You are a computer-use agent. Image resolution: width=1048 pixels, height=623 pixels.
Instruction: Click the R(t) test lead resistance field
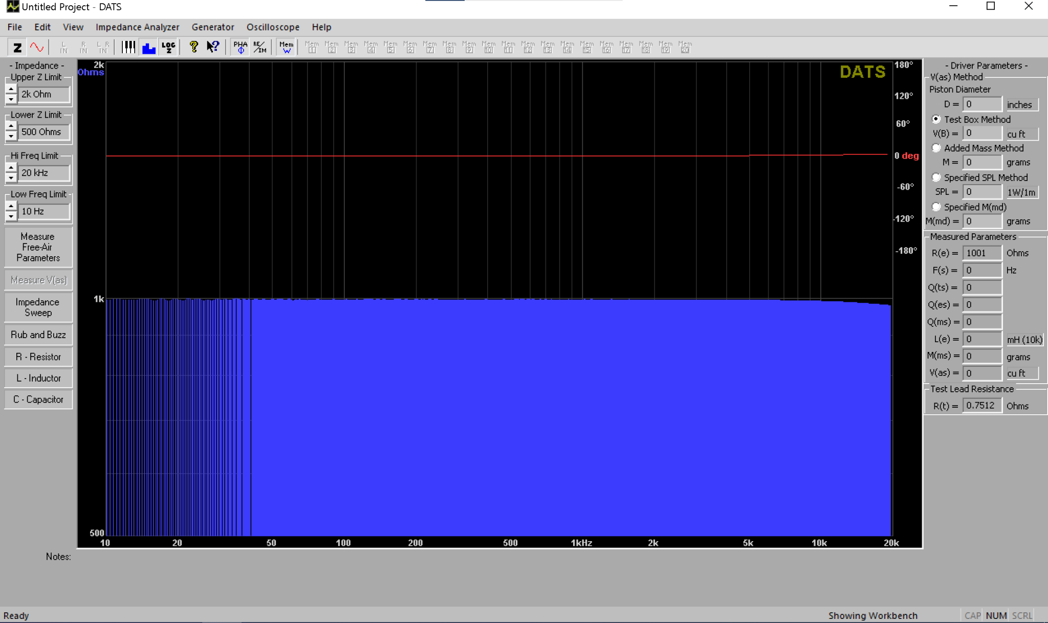[x=982, y=406]
